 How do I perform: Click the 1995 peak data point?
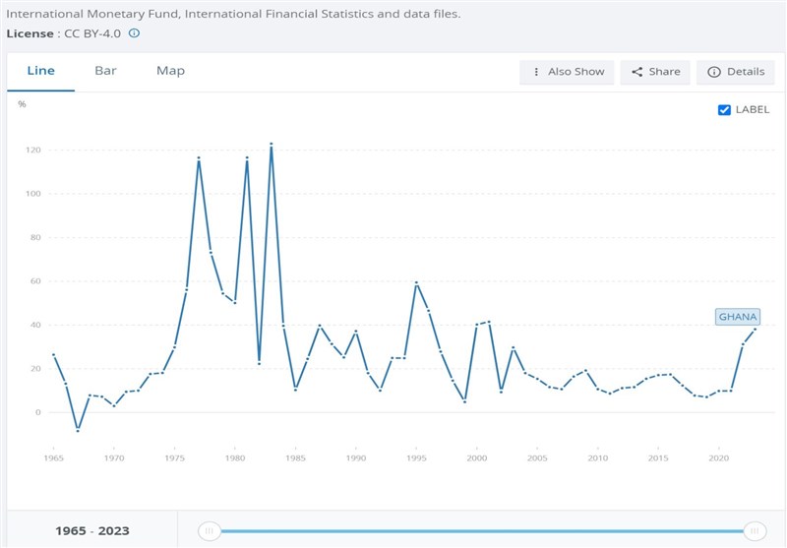(416, 283)
